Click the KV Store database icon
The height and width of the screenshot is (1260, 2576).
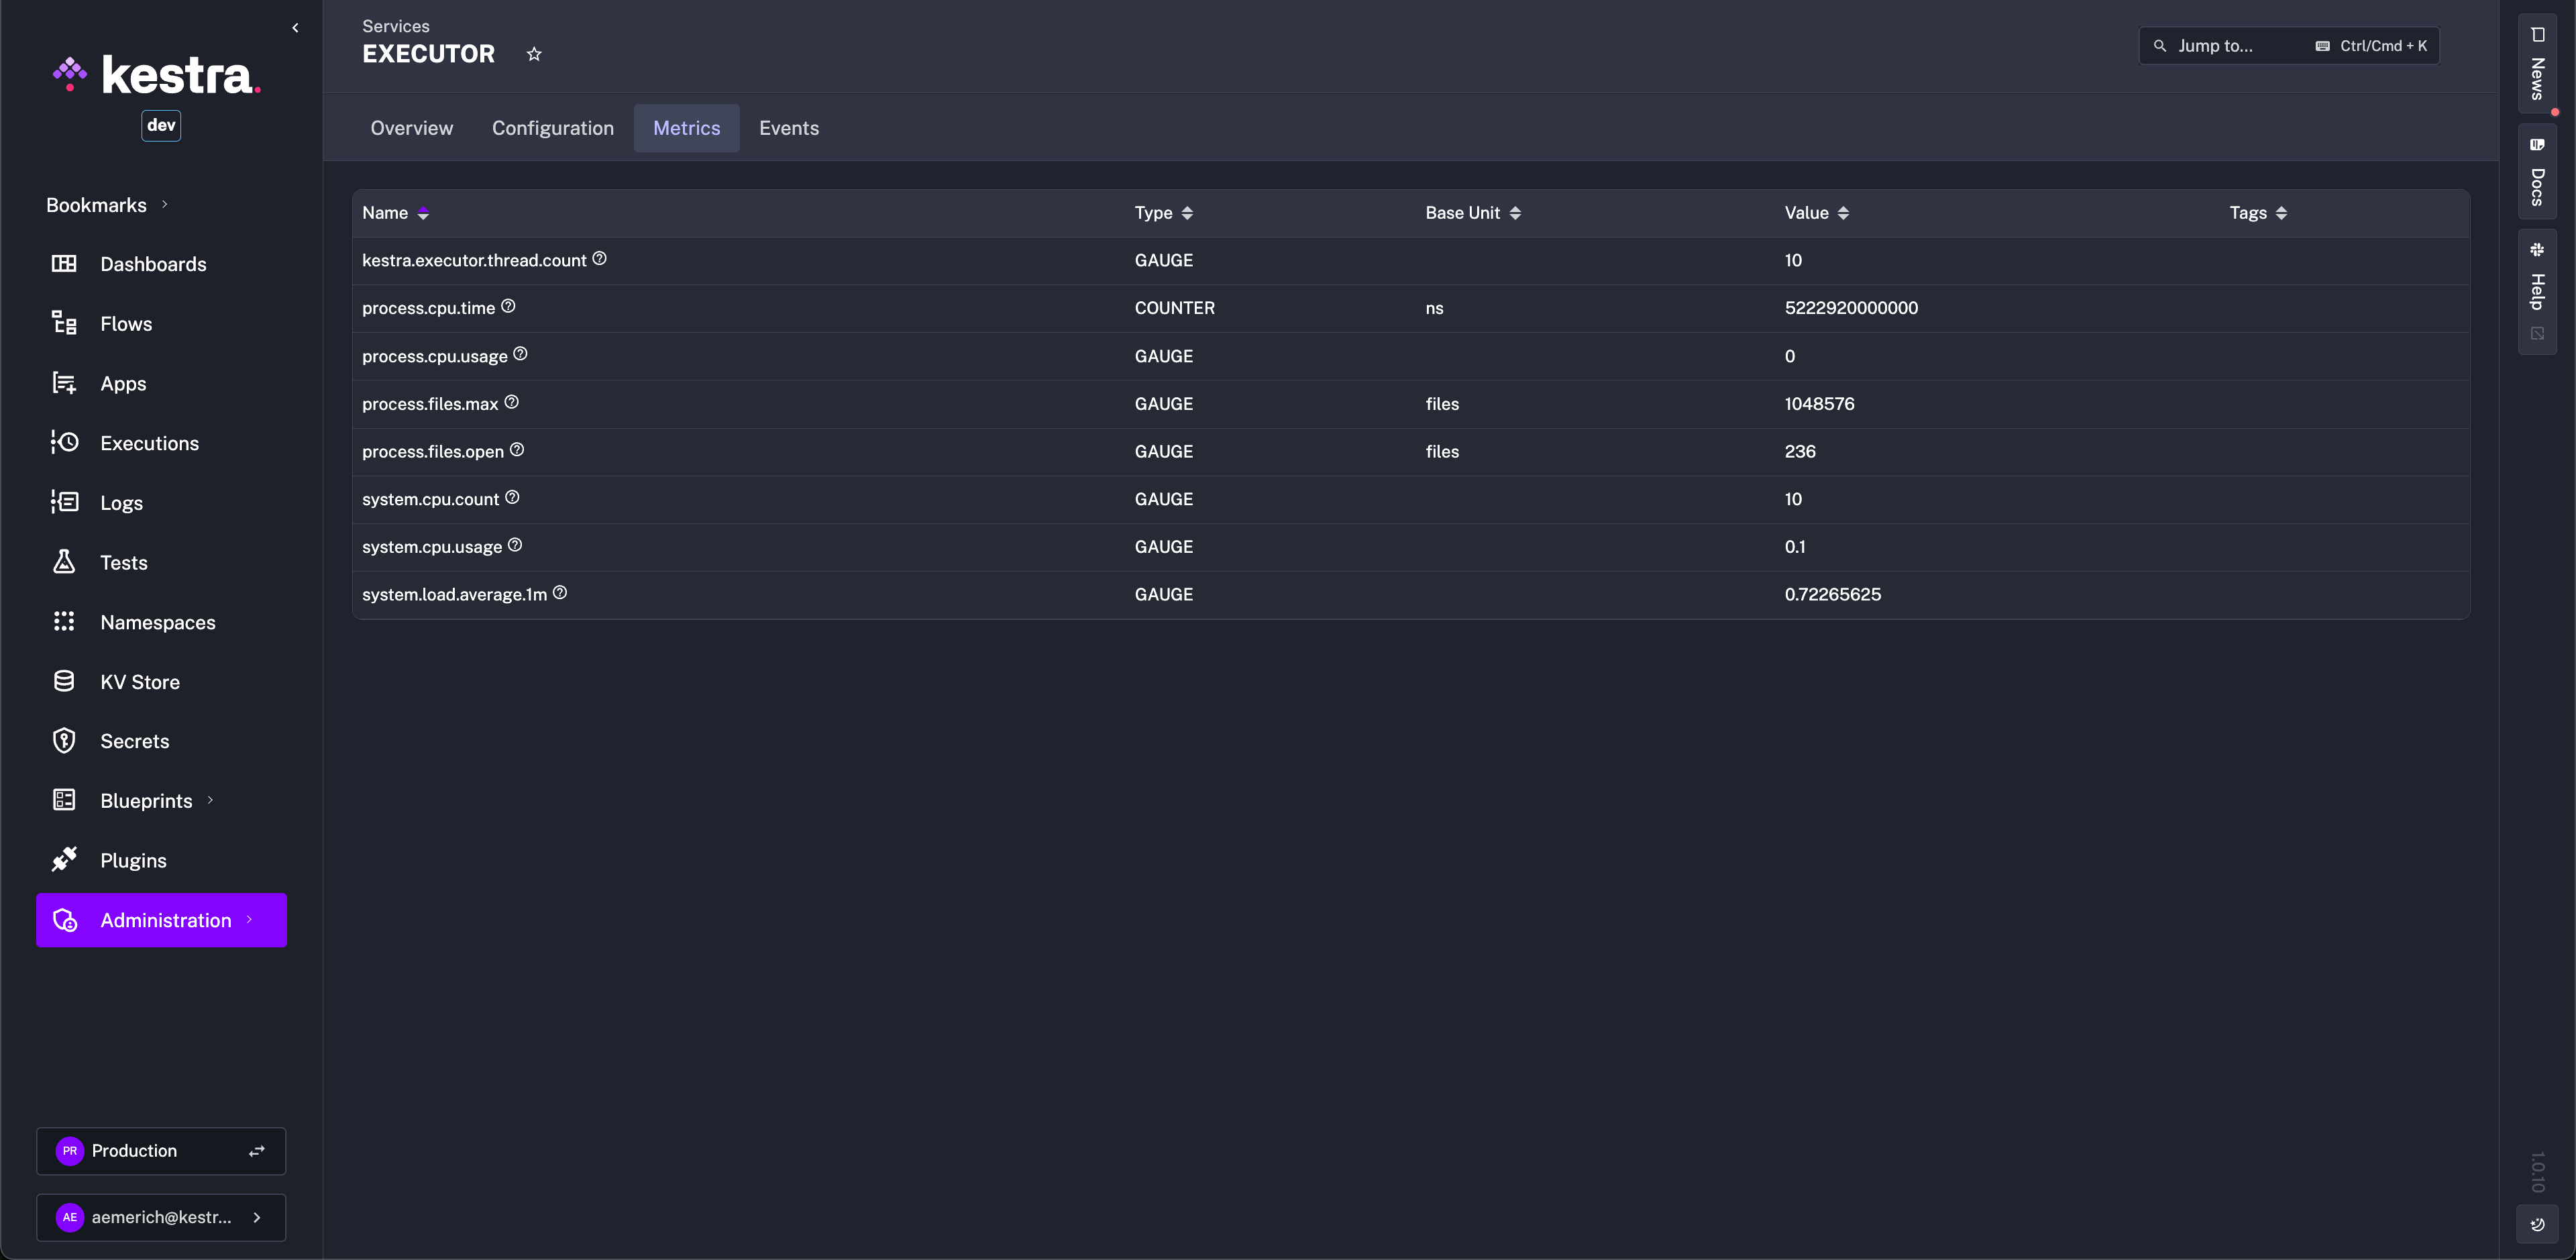[64, 681]
